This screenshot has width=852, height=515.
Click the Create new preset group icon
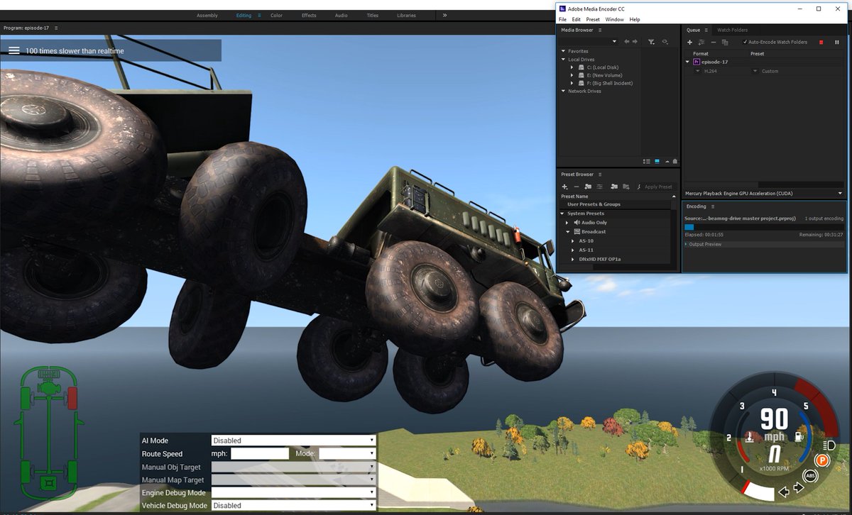[589, 187]
